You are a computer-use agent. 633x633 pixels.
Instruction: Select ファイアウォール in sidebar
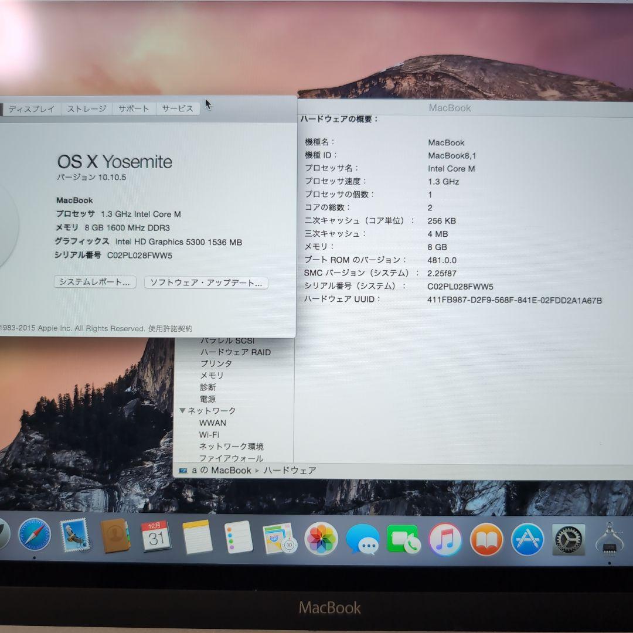(231, 458)
